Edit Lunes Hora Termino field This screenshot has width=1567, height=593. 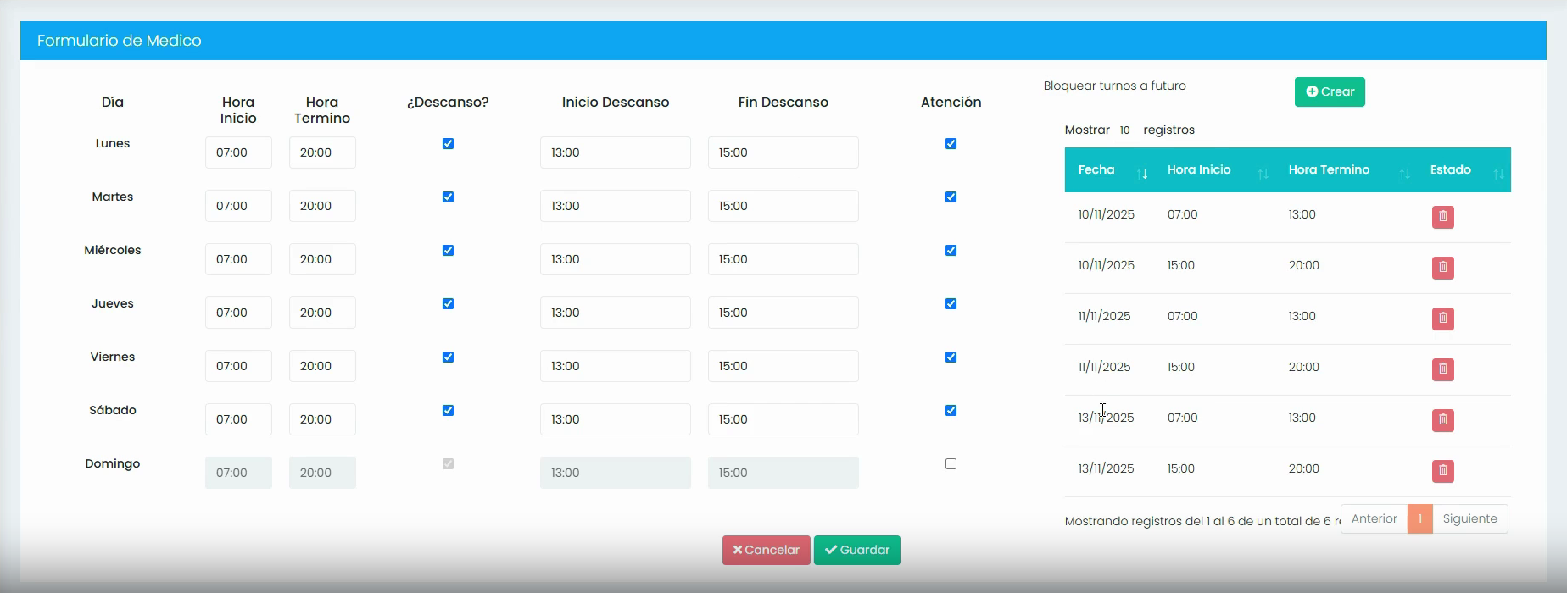point(322,152)
